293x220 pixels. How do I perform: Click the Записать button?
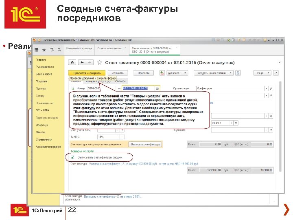(118, 73)
